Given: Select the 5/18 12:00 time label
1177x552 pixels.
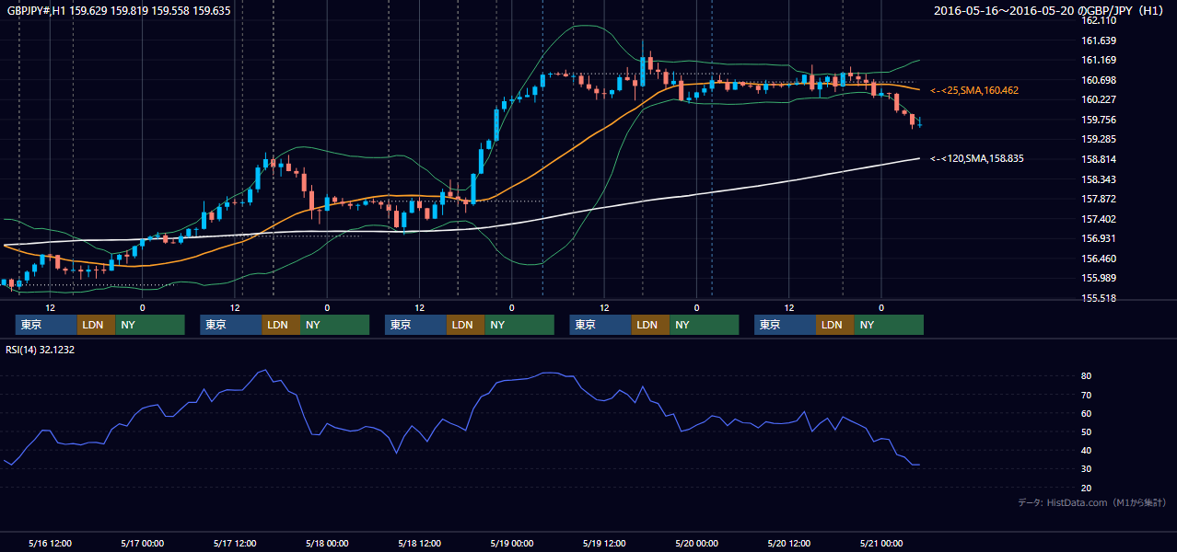Looking at the screenshot, I should (420, 543).
